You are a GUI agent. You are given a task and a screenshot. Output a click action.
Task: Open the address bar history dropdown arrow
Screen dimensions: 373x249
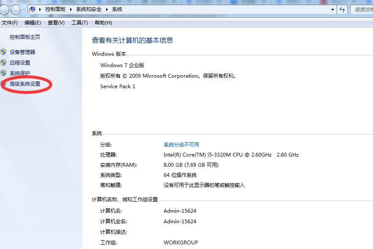click(x=332, y=9)
